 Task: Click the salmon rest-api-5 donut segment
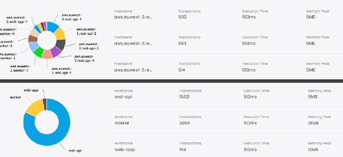[x=47, y=54]
